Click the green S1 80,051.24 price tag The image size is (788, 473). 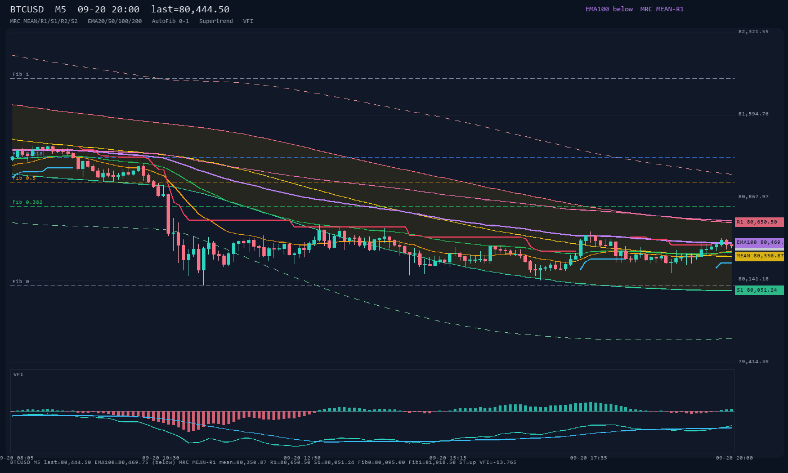tap(759, 290)
